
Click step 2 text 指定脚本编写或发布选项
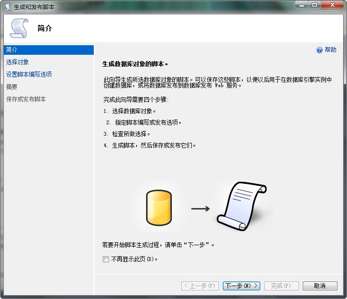(148, 122)
